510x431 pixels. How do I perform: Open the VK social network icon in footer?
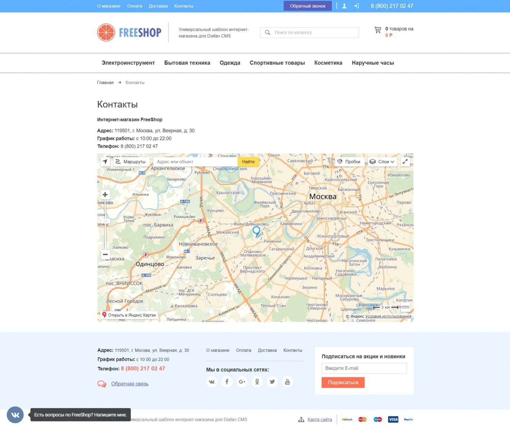(x=211, y=382)
